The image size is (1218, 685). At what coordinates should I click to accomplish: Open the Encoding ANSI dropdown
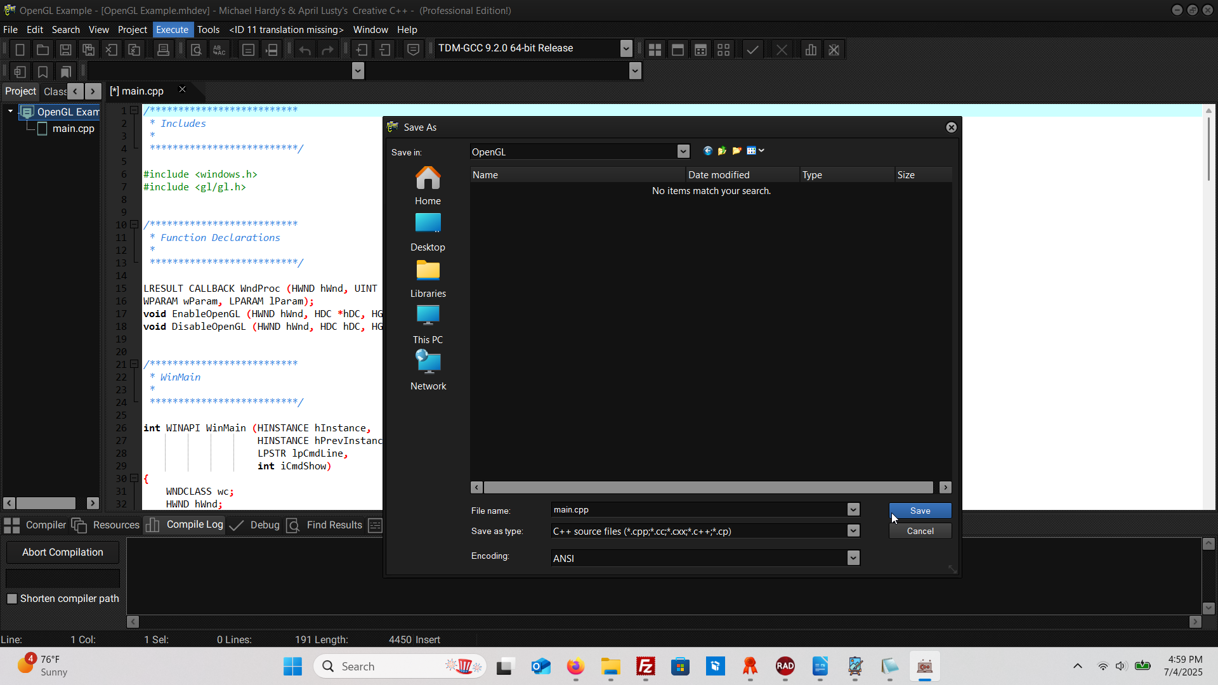853,558
